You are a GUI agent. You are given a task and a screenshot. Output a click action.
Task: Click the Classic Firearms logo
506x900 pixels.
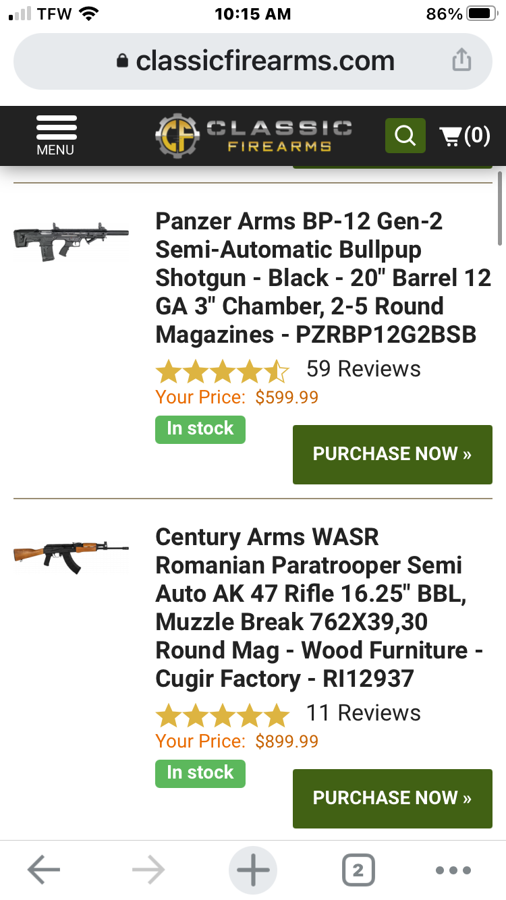pos(253,135)
